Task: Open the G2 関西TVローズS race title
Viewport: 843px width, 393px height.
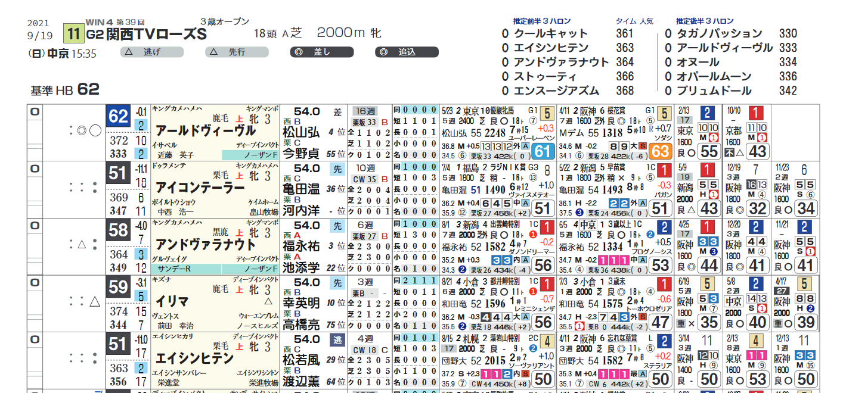Action: pyautogui.click(x=147, y=35)
